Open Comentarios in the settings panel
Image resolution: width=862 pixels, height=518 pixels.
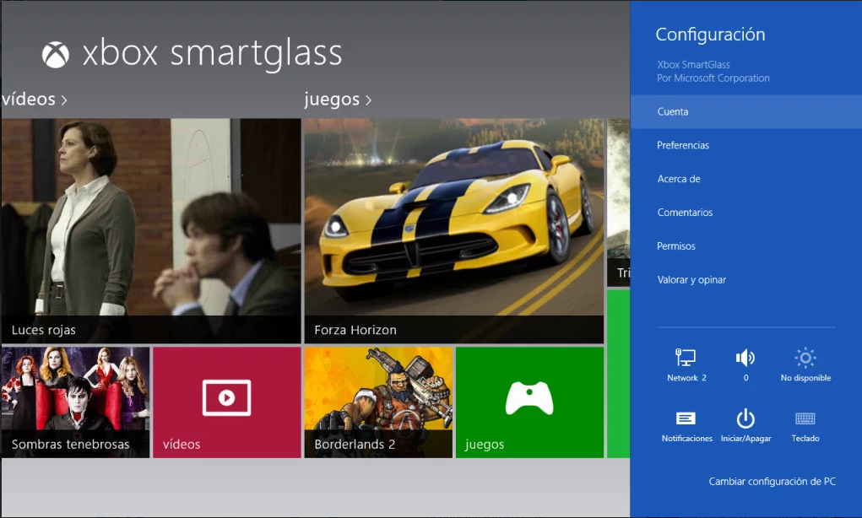[x=746, y=212]
